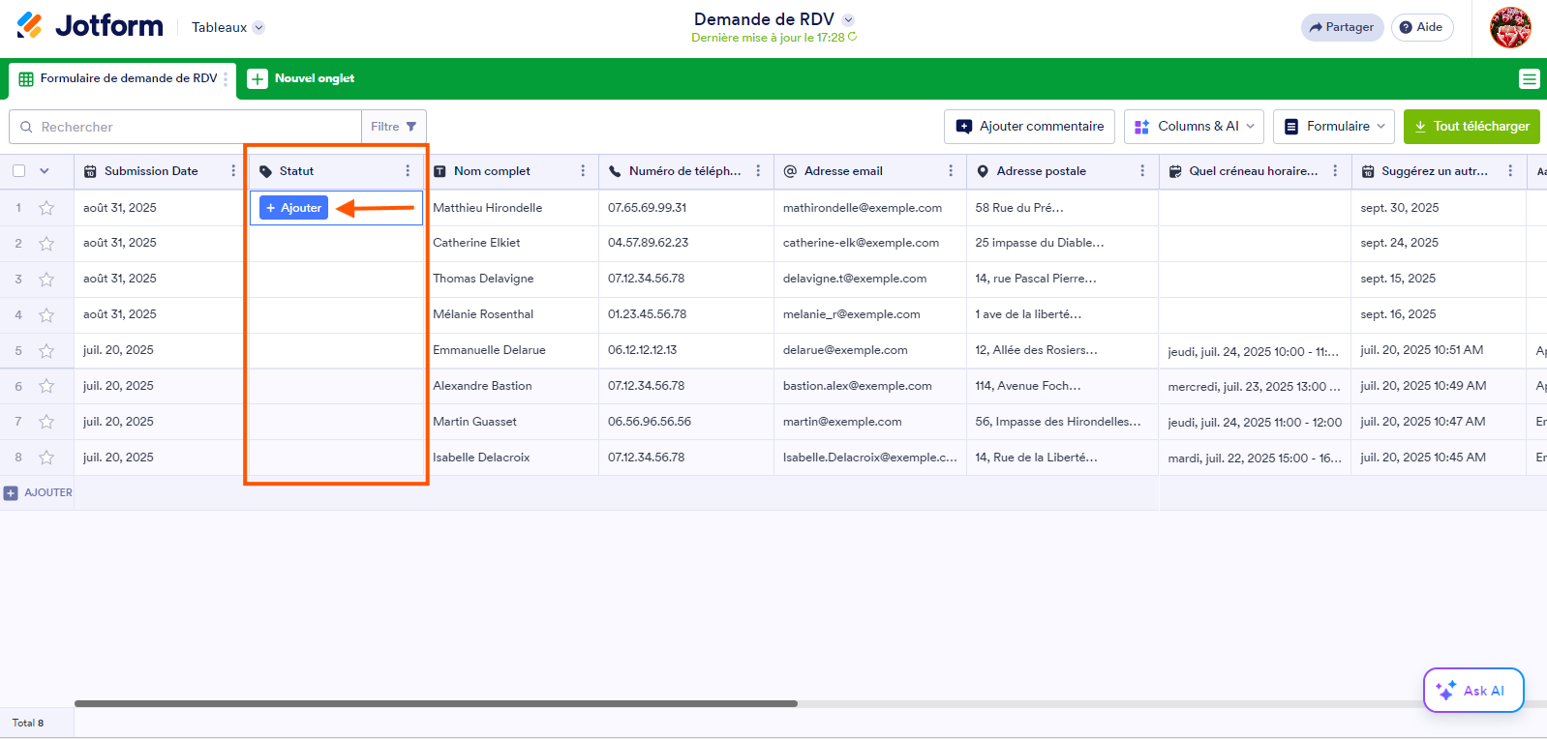Toggle the select-all rows checkbox
The height and width of the screenshot is (739, 1547).
(x=18, y=171)
